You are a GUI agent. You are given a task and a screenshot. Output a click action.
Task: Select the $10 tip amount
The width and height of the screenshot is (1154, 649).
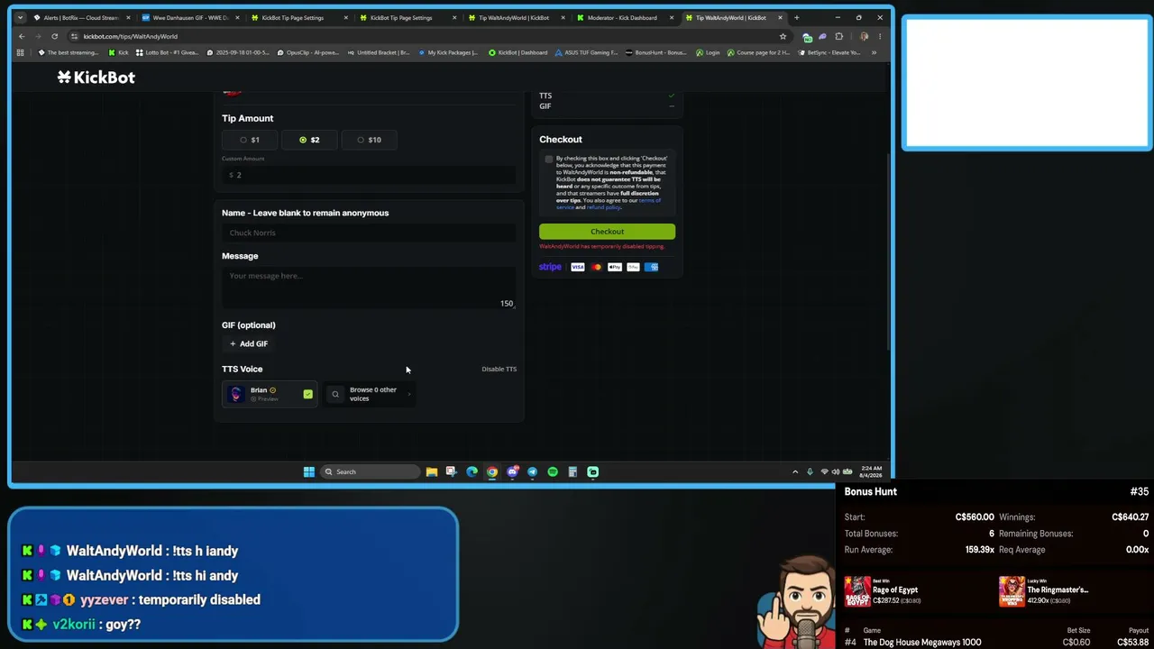coord(369,140)
